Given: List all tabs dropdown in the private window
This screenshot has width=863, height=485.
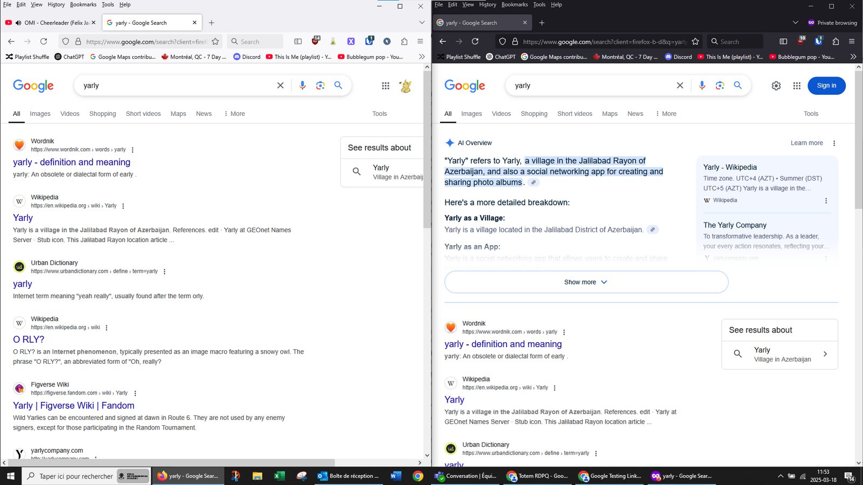Looking at the screenshot, I should point(795,23).
